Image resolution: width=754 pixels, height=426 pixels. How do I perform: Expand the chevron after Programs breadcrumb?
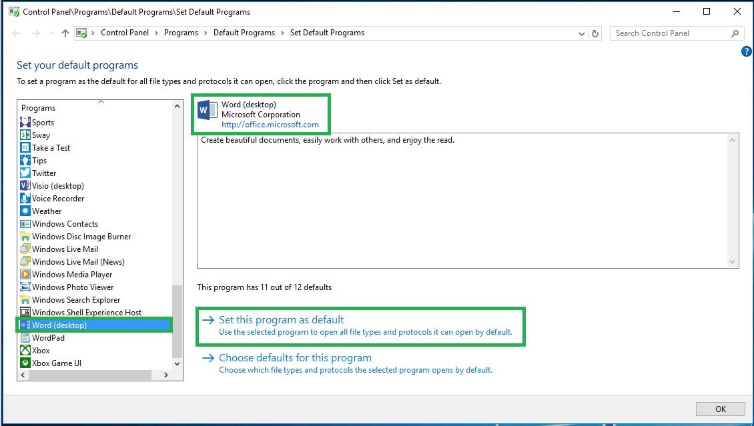pos(206,33)
